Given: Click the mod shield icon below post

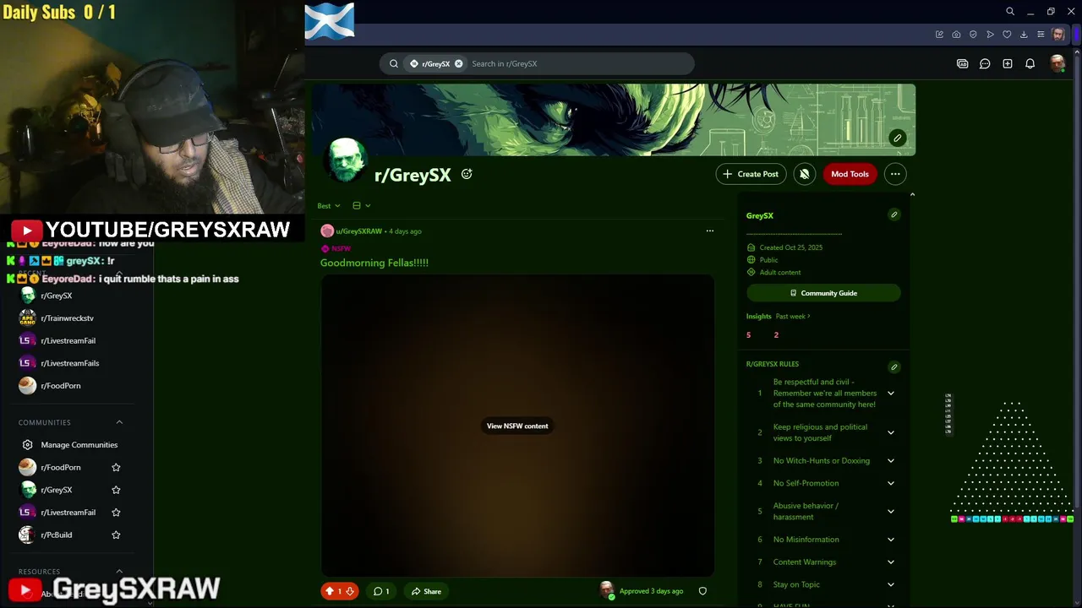Looking at the screenshot, I should click(702, 591).
